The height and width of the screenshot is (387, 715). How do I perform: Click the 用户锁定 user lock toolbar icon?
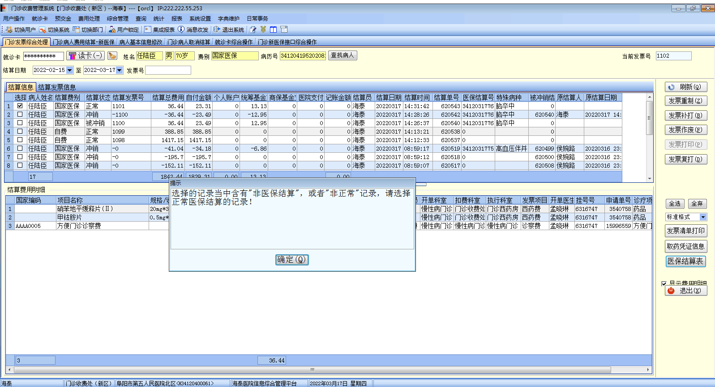coord(112,29)
